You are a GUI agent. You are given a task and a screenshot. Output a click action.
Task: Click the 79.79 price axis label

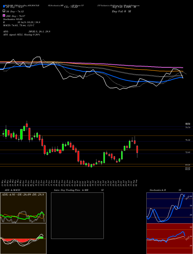coord(188,128)
